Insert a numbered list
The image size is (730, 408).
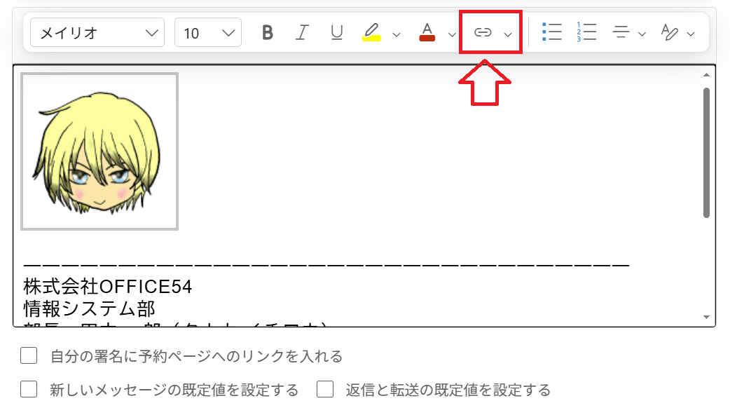click(586, 32)
